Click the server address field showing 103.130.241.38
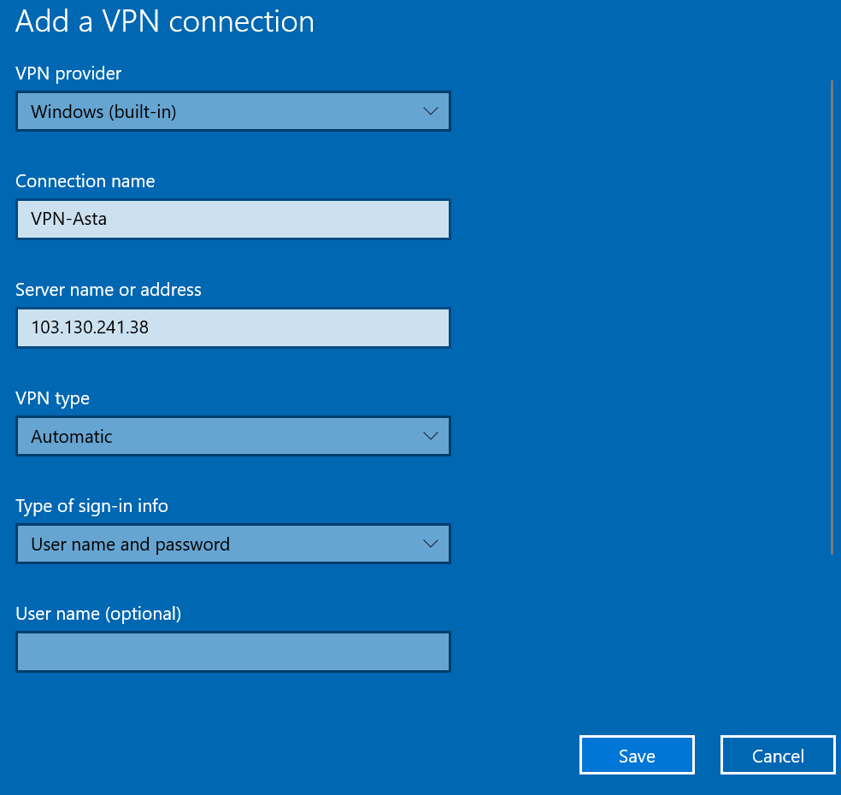This screenshot has height=795, width=841. pyautogui.click(x=232, y=327)
